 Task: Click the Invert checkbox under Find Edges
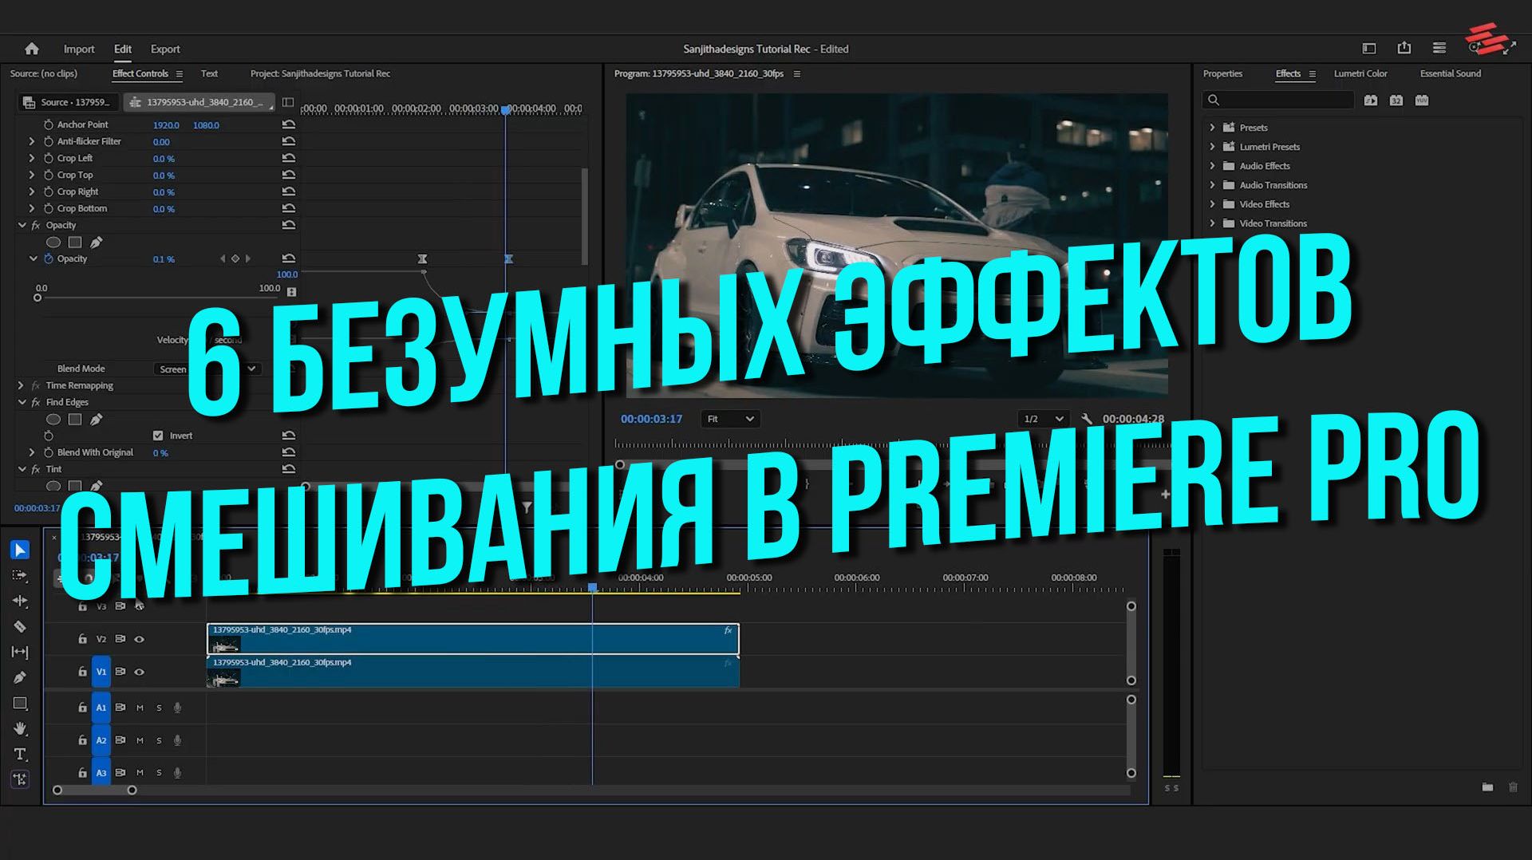coord(157,436)
